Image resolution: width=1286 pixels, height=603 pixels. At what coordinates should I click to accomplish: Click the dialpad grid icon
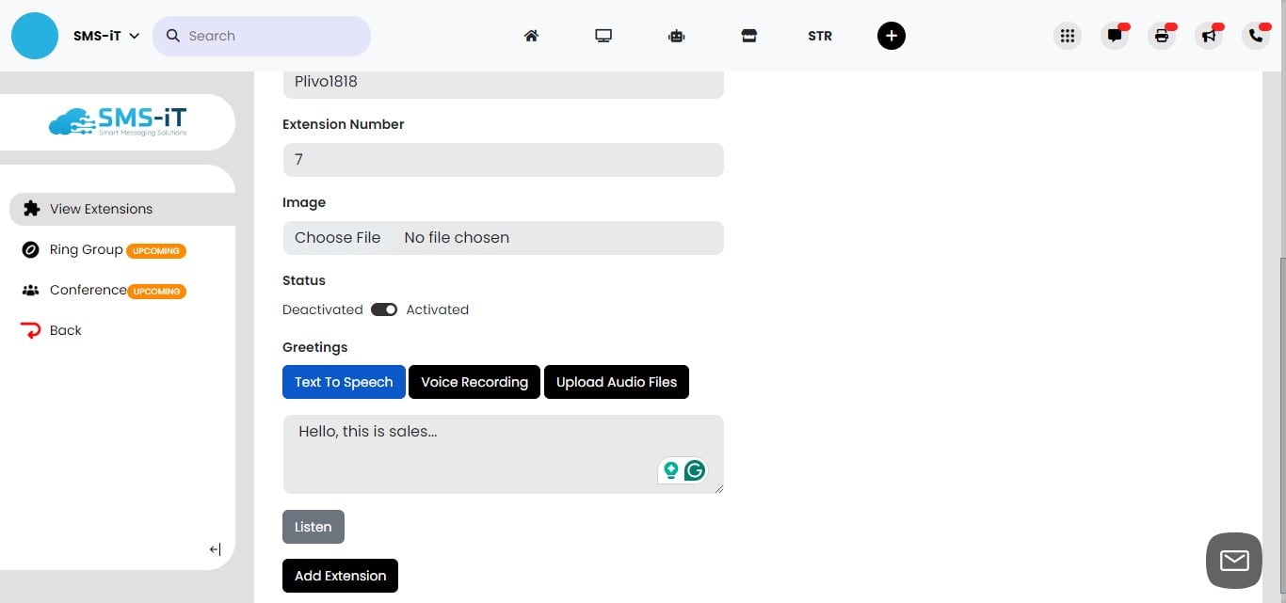[x=1068, y=35]
